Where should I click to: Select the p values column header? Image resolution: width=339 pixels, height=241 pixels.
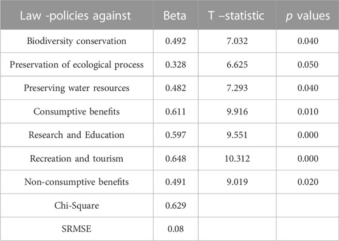pos(308,16)
